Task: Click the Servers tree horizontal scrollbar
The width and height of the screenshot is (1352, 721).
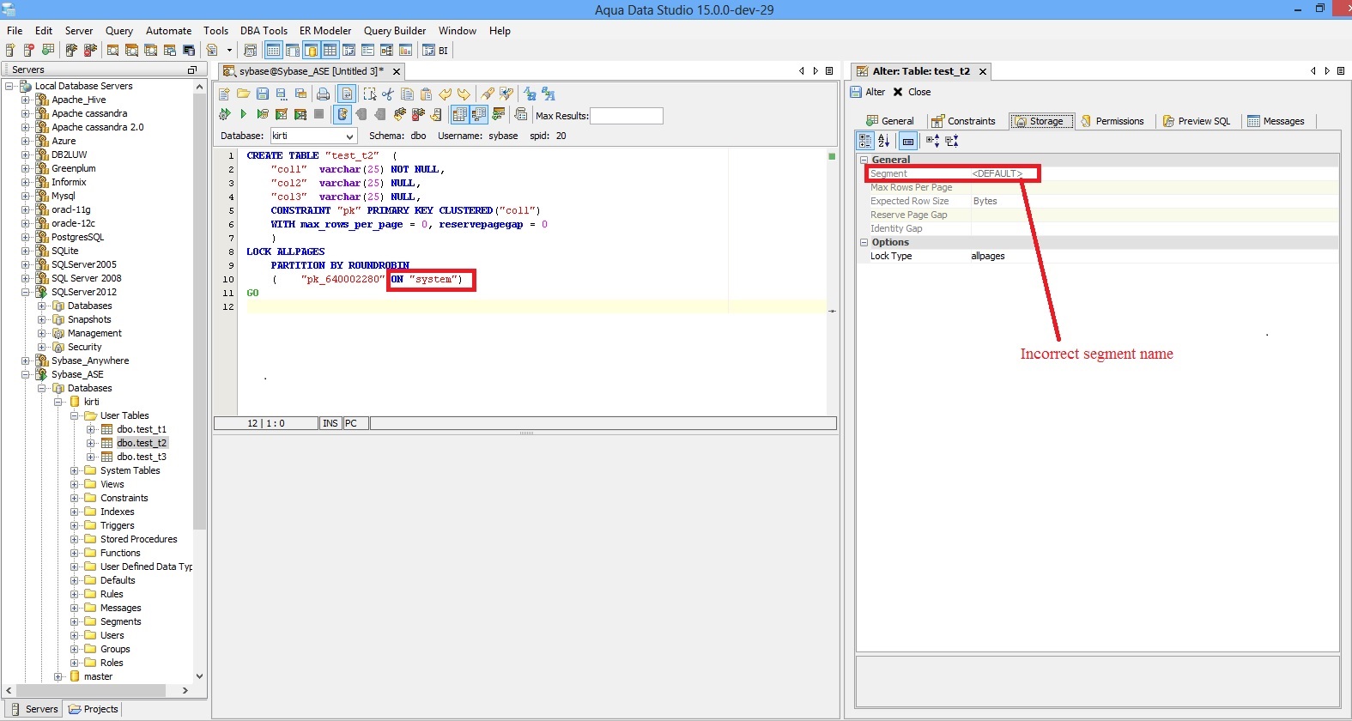Action: click(x=92, y=690)
